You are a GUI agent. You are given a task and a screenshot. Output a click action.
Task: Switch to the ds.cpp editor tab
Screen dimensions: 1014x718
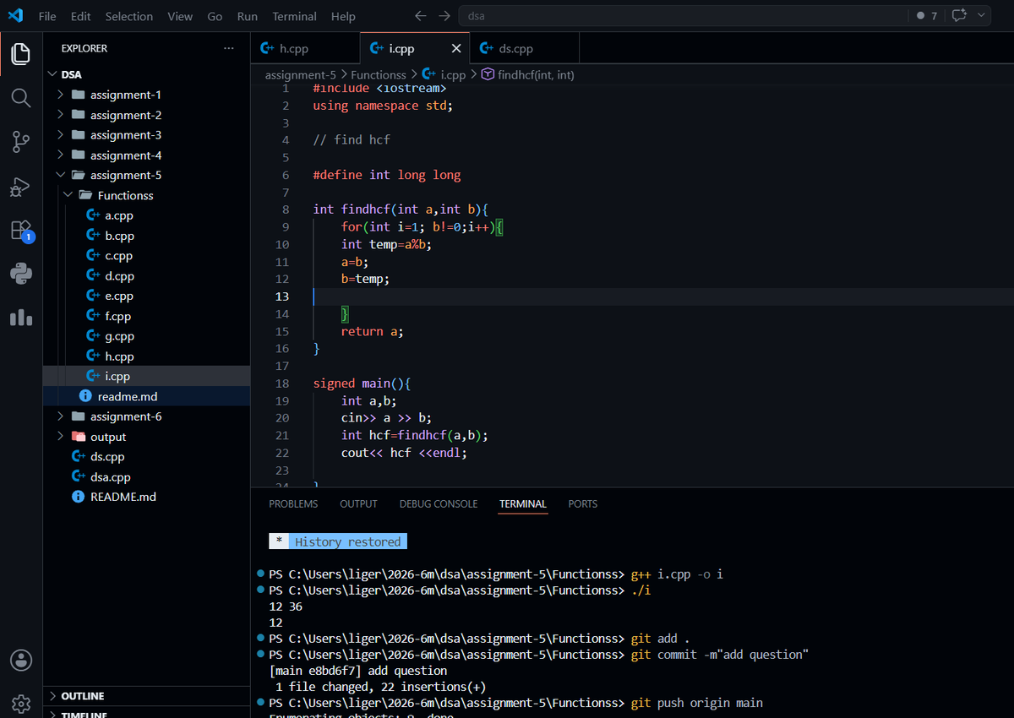(525, 48)
